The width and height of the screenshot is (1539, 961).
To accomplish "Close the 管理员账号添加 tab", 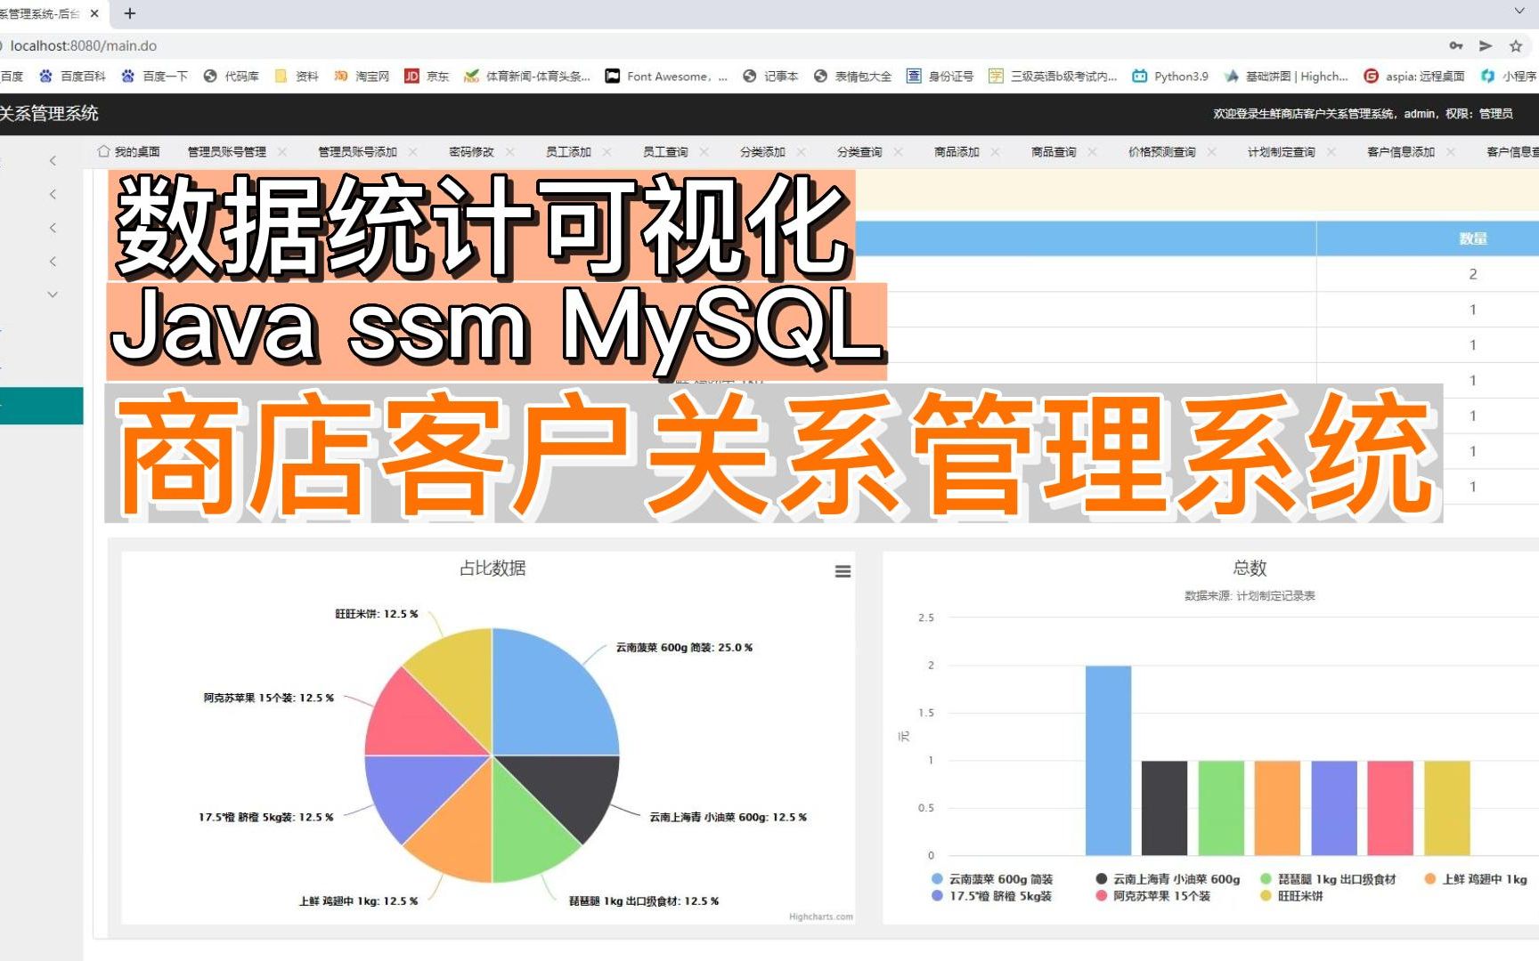I will point(412,151).
